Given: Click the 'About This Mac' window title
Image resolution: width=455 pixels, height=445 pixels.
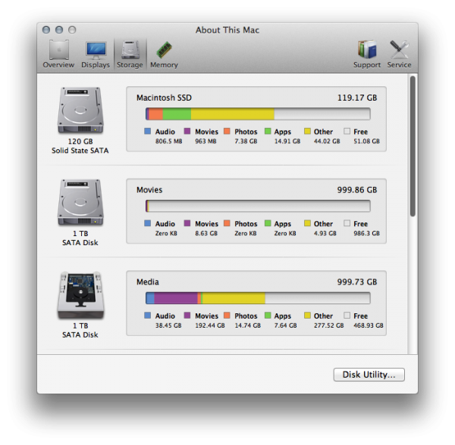Looking at the screenshot, I should coord(227,30).
